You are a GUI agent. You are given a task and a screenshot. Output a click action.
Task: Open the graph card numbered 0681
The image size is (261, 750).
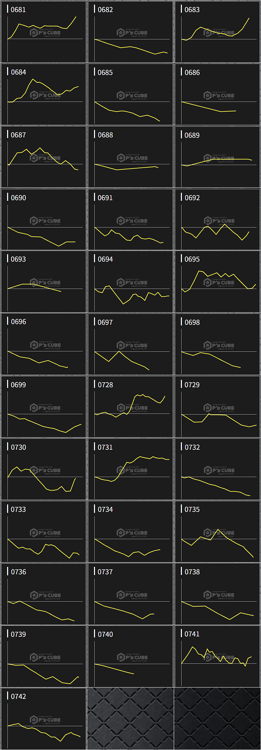tap(44, 32)
